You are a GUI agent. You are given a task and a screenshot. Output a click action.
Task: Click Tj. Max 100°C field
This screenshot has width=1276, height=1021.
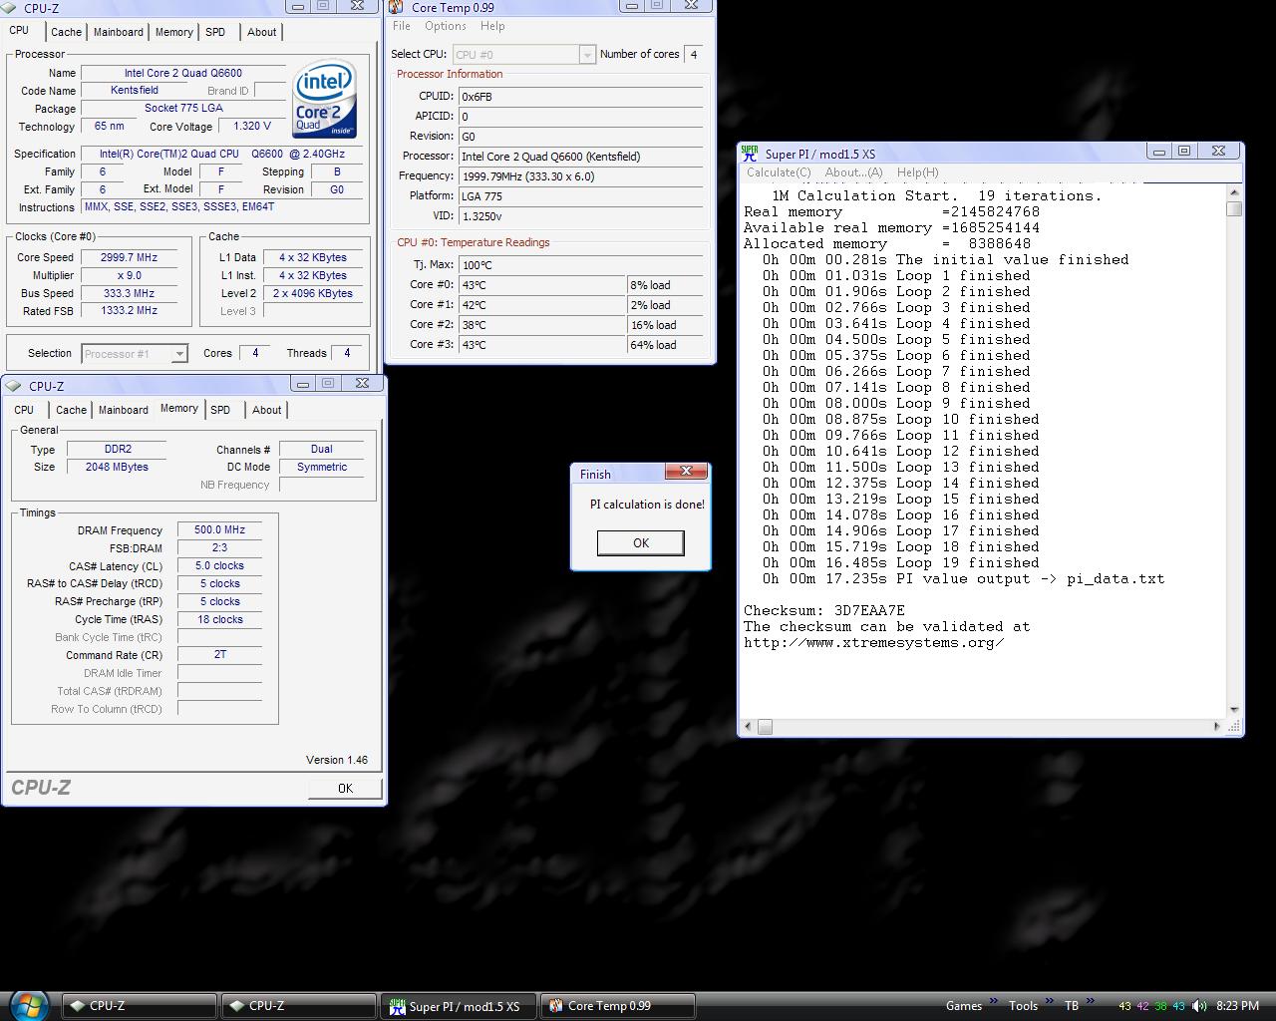[581, 265]
